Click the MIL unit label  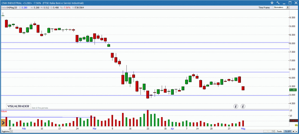(296, 125)
